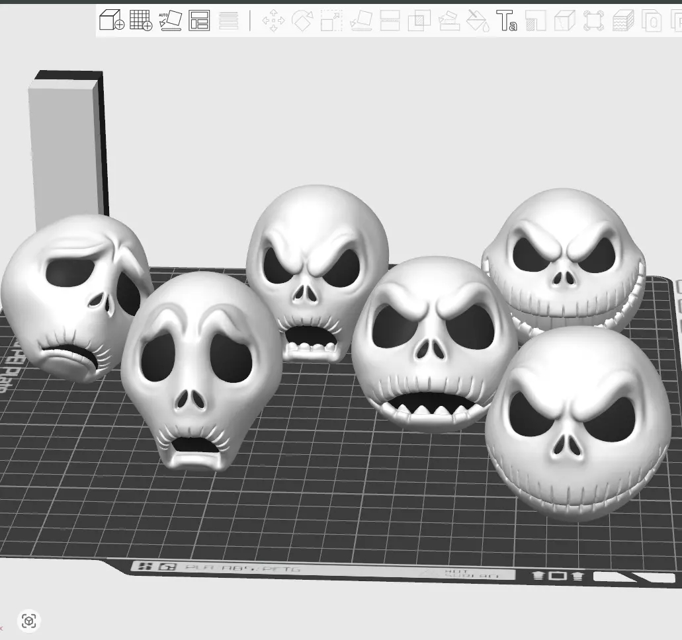This screenshot has width=682, height=640.
Task: Click the horizontal layer lines toolbar icon
Action: 228,20
